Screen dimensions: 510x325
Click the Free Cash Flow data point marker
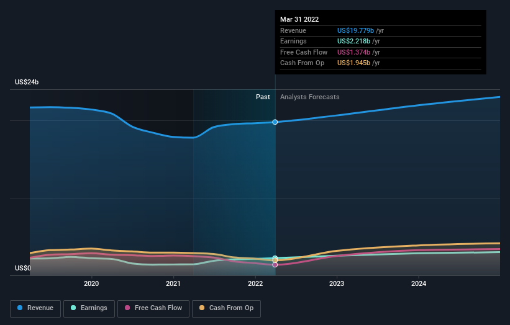[275, 265]
